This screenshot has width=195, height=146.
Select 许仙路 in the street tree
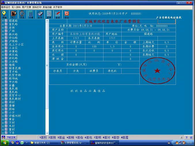(13, 38)
